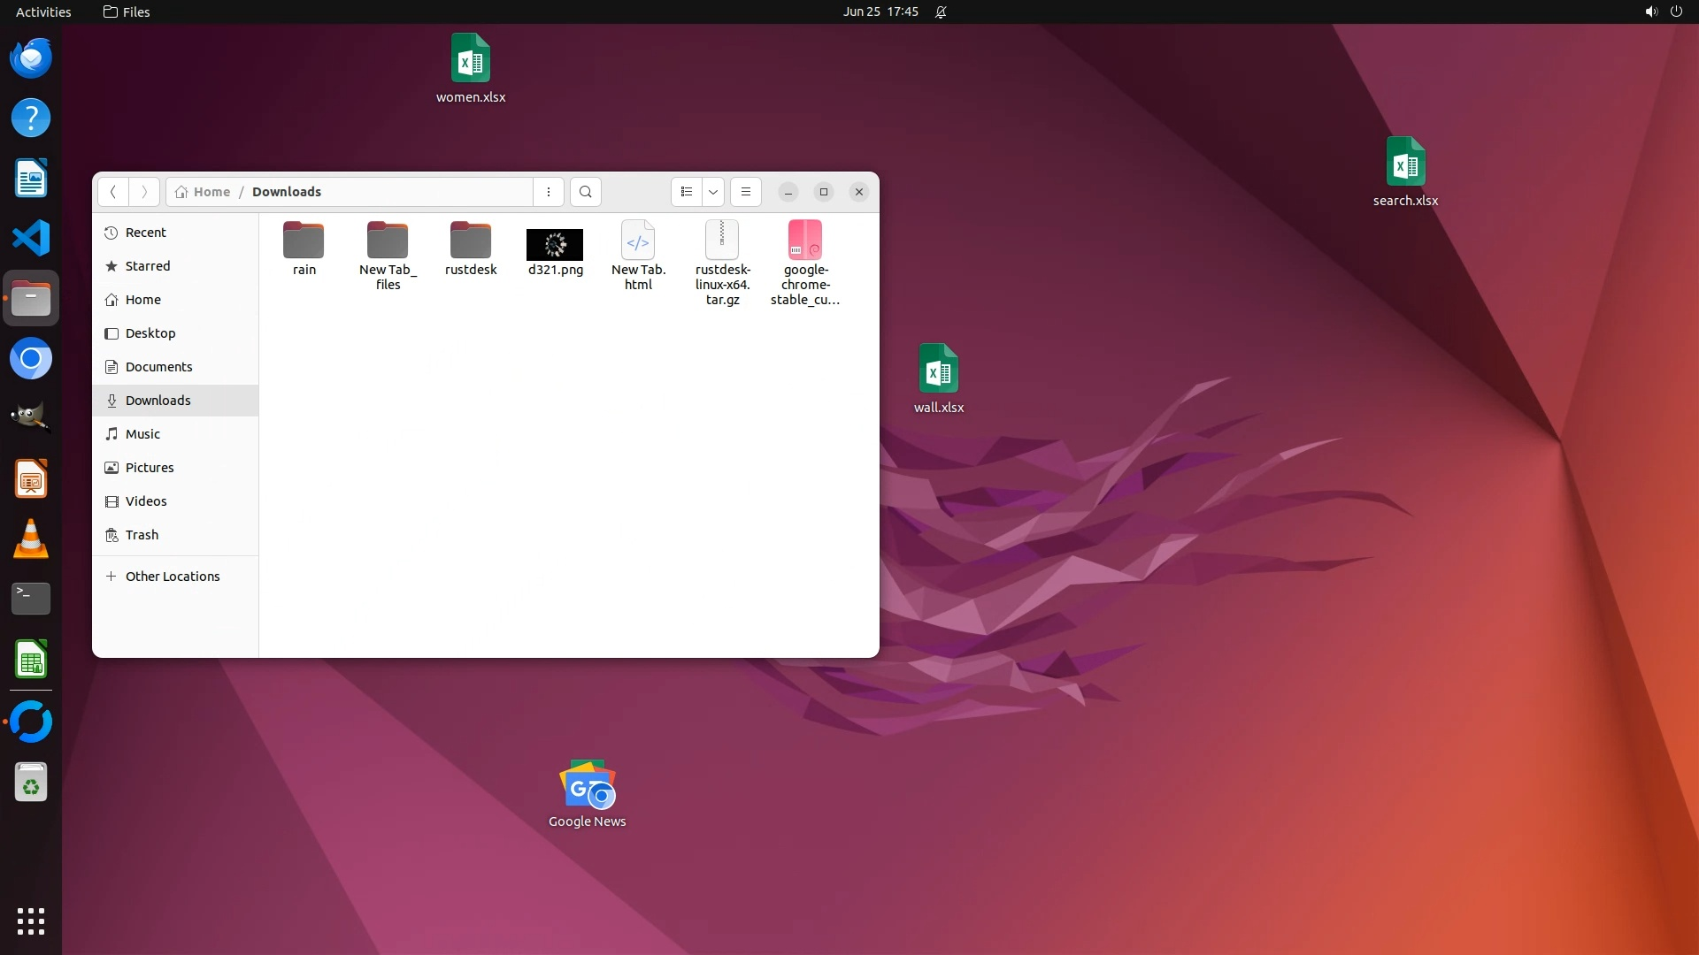Viewport: 1699px width, 955px height.
Task: Select Recent in the sidebar
Action: point(146,233)
